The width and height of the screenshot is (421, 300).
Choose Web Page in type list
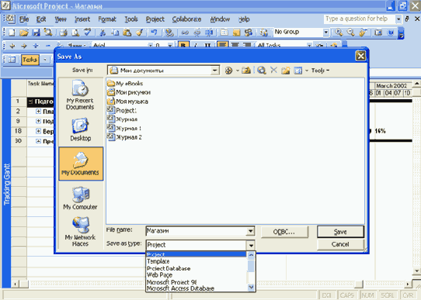(x=197, y=275)
